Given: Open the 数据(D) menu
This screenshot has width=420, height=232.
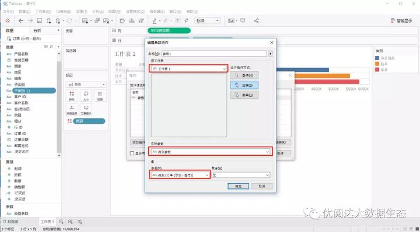Looking at the screenshot, I should click(x=24, y=12).
